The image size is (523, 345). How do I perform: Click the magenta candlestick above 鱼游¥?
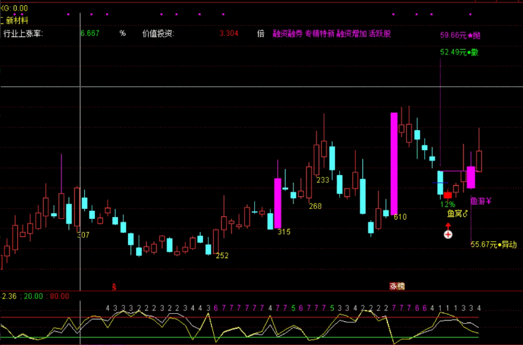coord(471,177)
